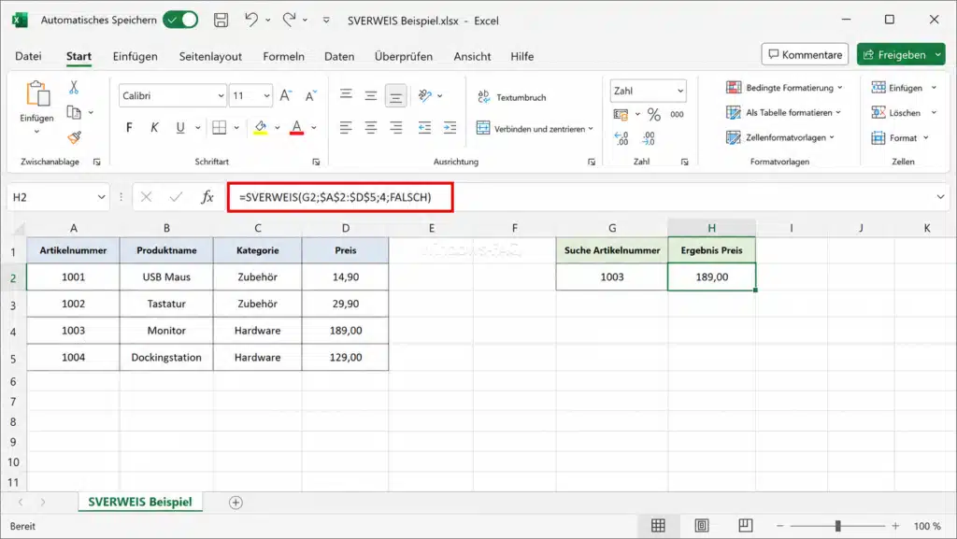Click the Einfügen paste clipboard icon

[x=37, y=93]
